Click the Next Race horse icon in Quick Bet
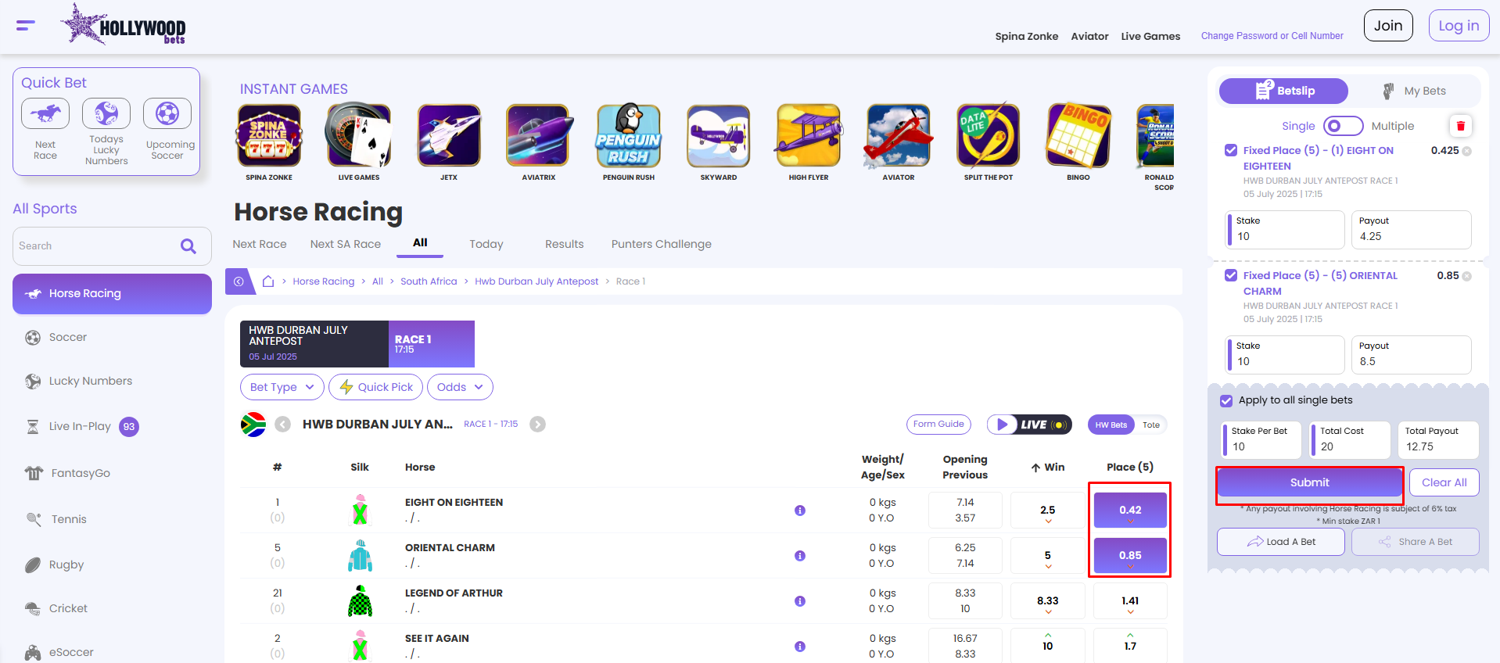The width and height of the screenshot is (1500, 663). pos(45,114)
